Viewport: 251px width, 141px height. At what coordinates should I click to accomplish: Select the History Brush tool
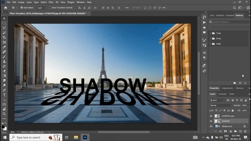pos(4,66)
